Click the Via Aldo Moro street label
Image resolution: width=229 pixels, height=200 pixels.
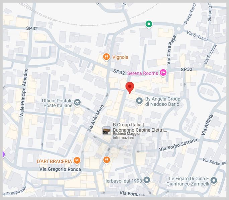pos(95,118)
